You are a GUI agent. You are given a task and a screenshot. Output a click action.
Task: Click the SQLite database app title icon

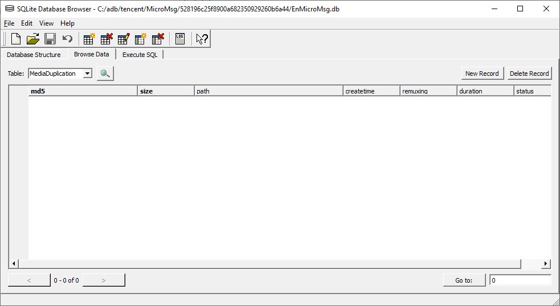[10, 9]
